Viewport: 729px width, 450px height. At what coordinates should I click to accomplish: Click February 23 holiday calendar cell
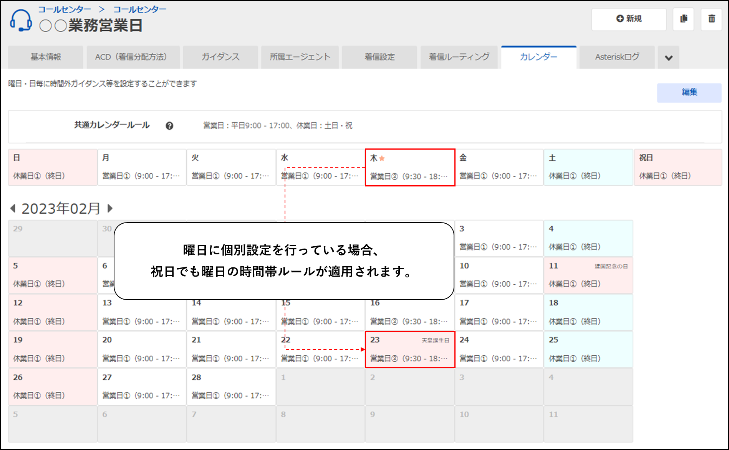pyautogui.click(x=410, y=349)
